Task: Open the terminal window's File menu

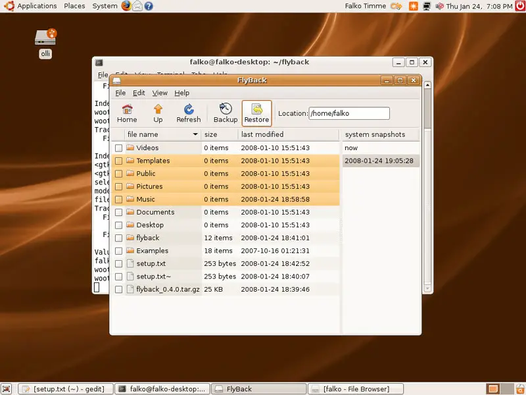Action: pos(103,74)
